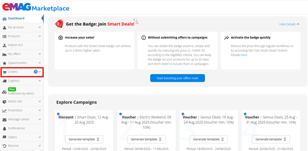Collapse the banner with Hide Details
The image size is (308, 151).
(289, 24)
